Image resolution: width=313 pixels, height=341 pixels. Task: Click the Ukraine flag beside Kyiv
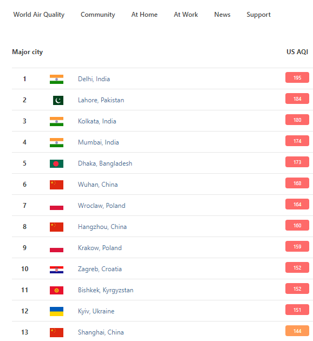point(56,311)
